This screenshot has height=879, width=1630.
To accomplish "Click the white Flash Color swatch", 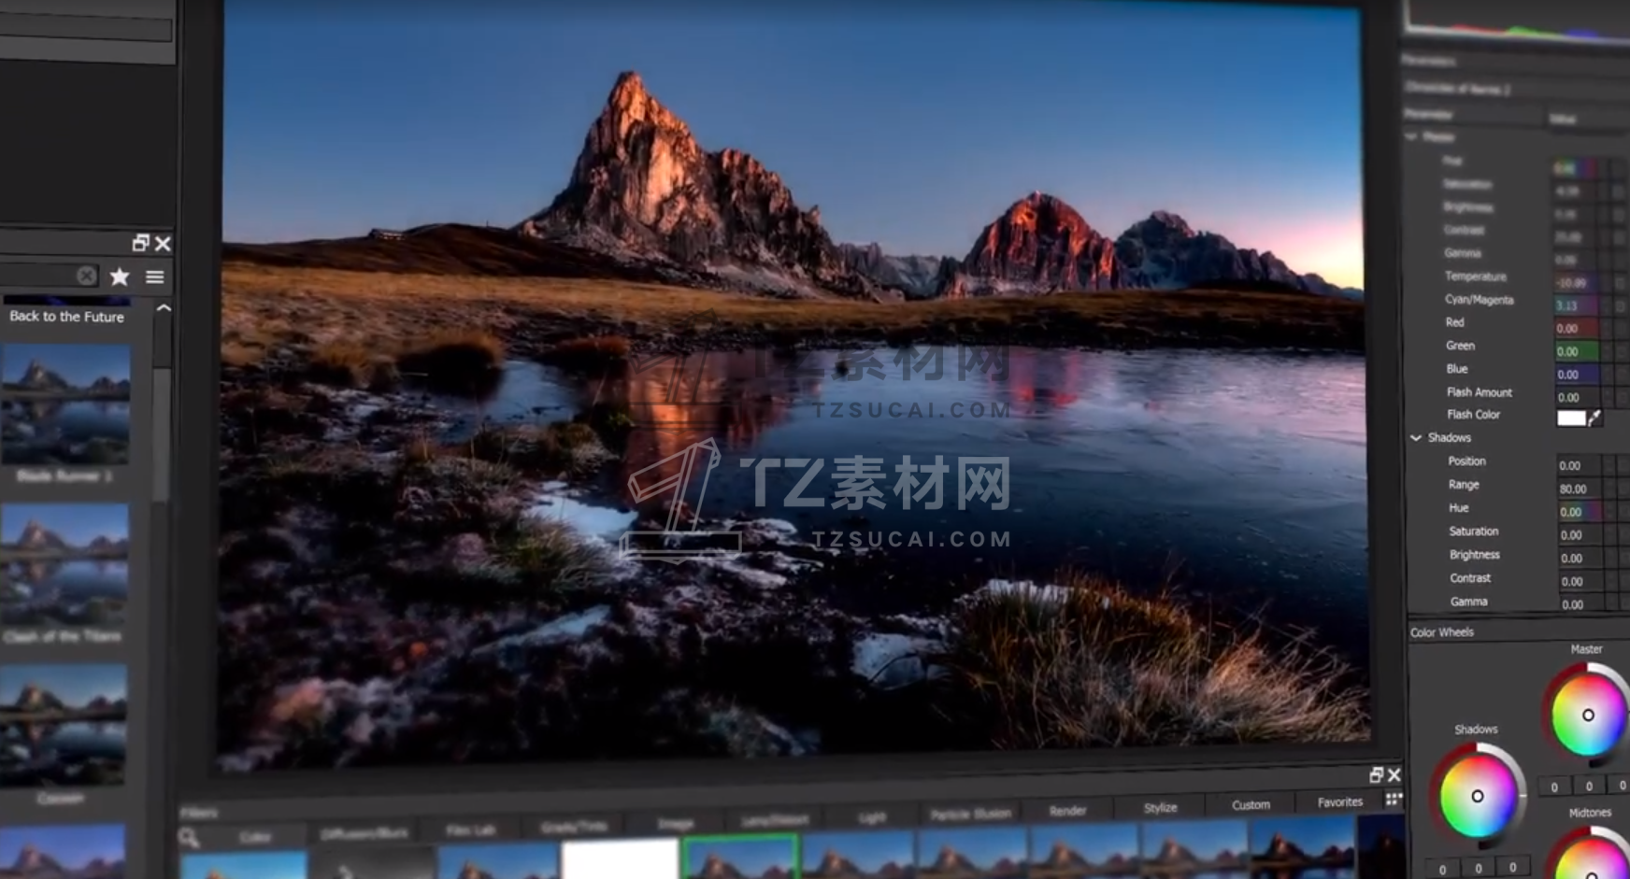I will (x=1571, y=418).
